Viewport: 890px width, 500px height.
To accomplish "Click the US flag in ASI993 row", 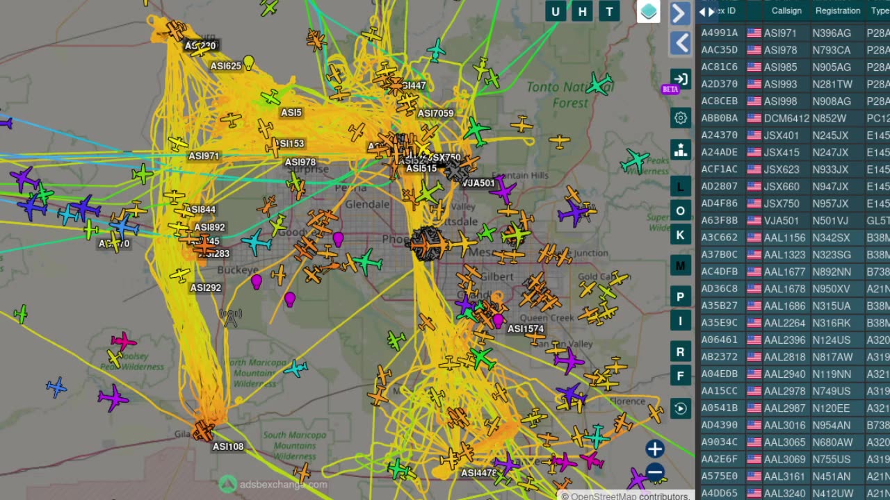I will (x=754, y=84).
